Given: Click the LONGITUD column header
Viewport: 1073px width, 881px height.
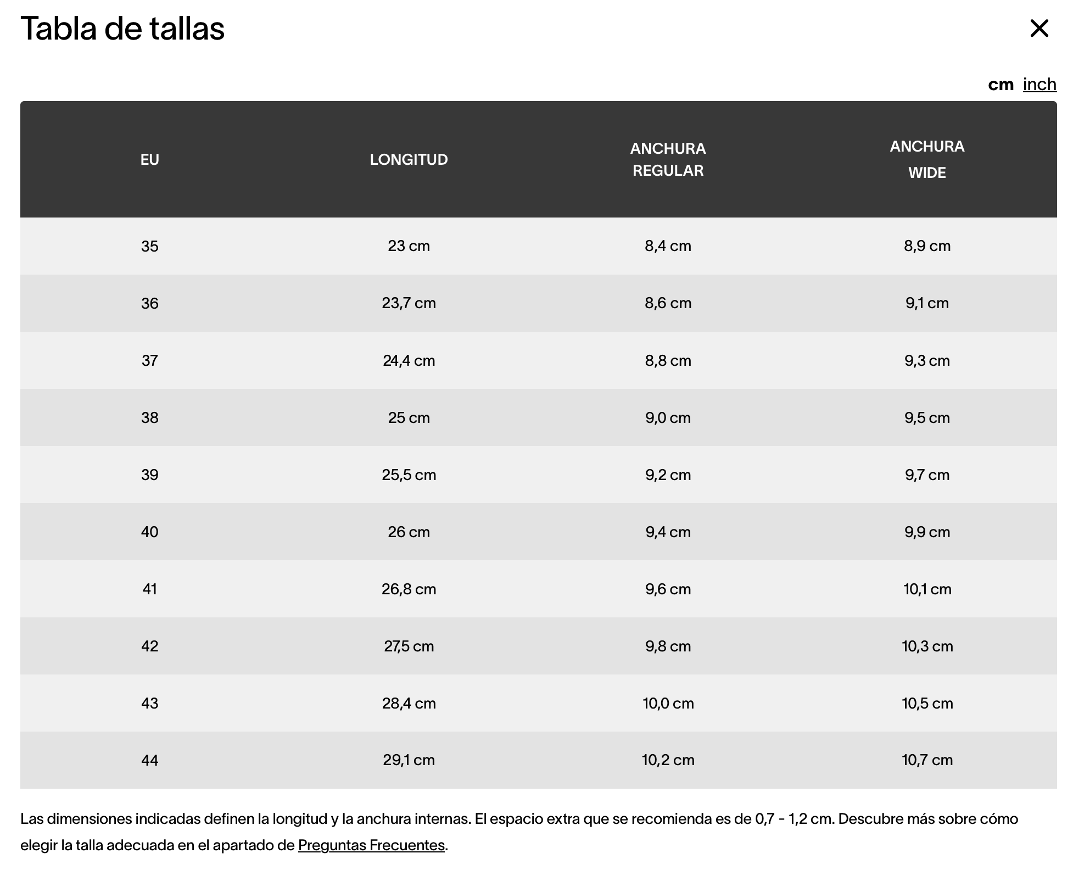Looking at the screenshot, I should 409,160.
